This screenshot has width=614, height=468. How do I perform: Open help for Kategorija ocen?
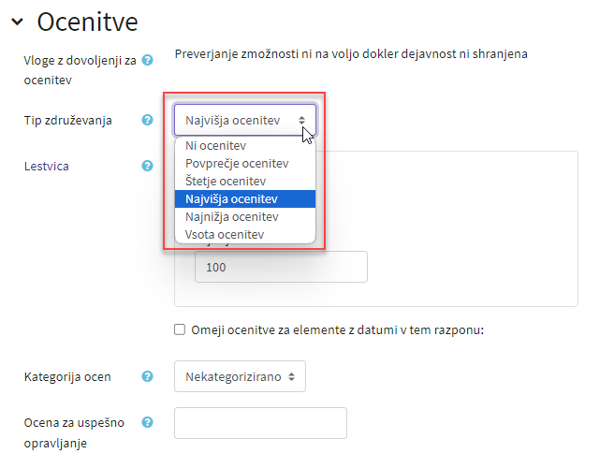[x=147, y=376]
